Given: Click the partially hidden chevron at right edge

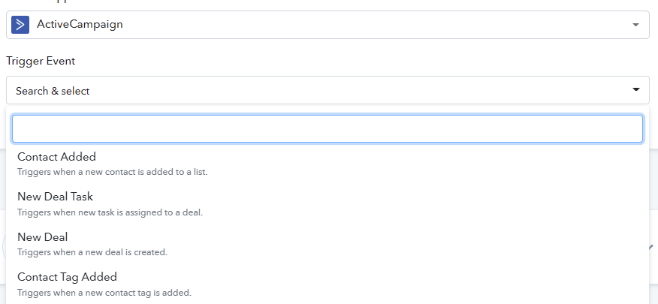Looking at the screenshot, I should [x=653, y=247].
